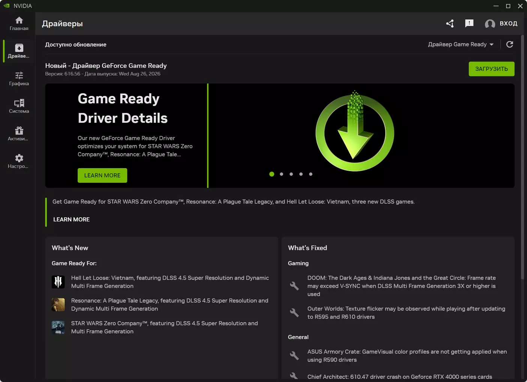Click the wrench icon beside Outer Worlds fix
The height and width of the screenshot is (382, 527).
click(294, 313)
